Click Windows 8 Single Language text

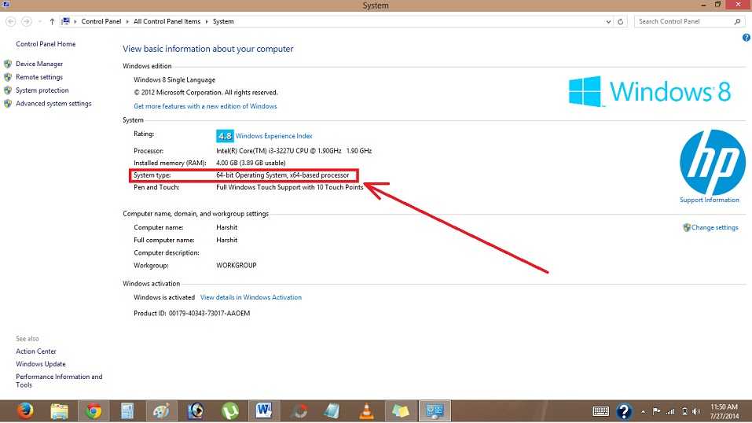coord(174,79)
